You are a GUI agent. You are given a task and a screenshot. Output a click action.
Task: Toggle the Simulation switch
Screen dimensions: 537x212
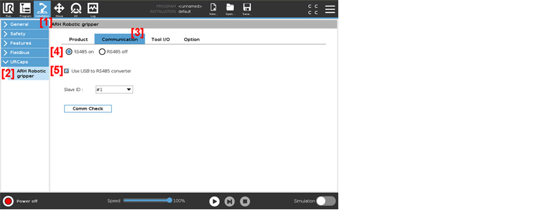tap(326, 201)
